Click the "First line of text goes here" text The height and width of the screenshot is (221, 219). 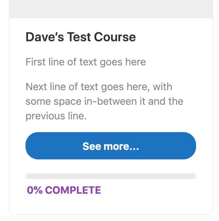[86, 61]
